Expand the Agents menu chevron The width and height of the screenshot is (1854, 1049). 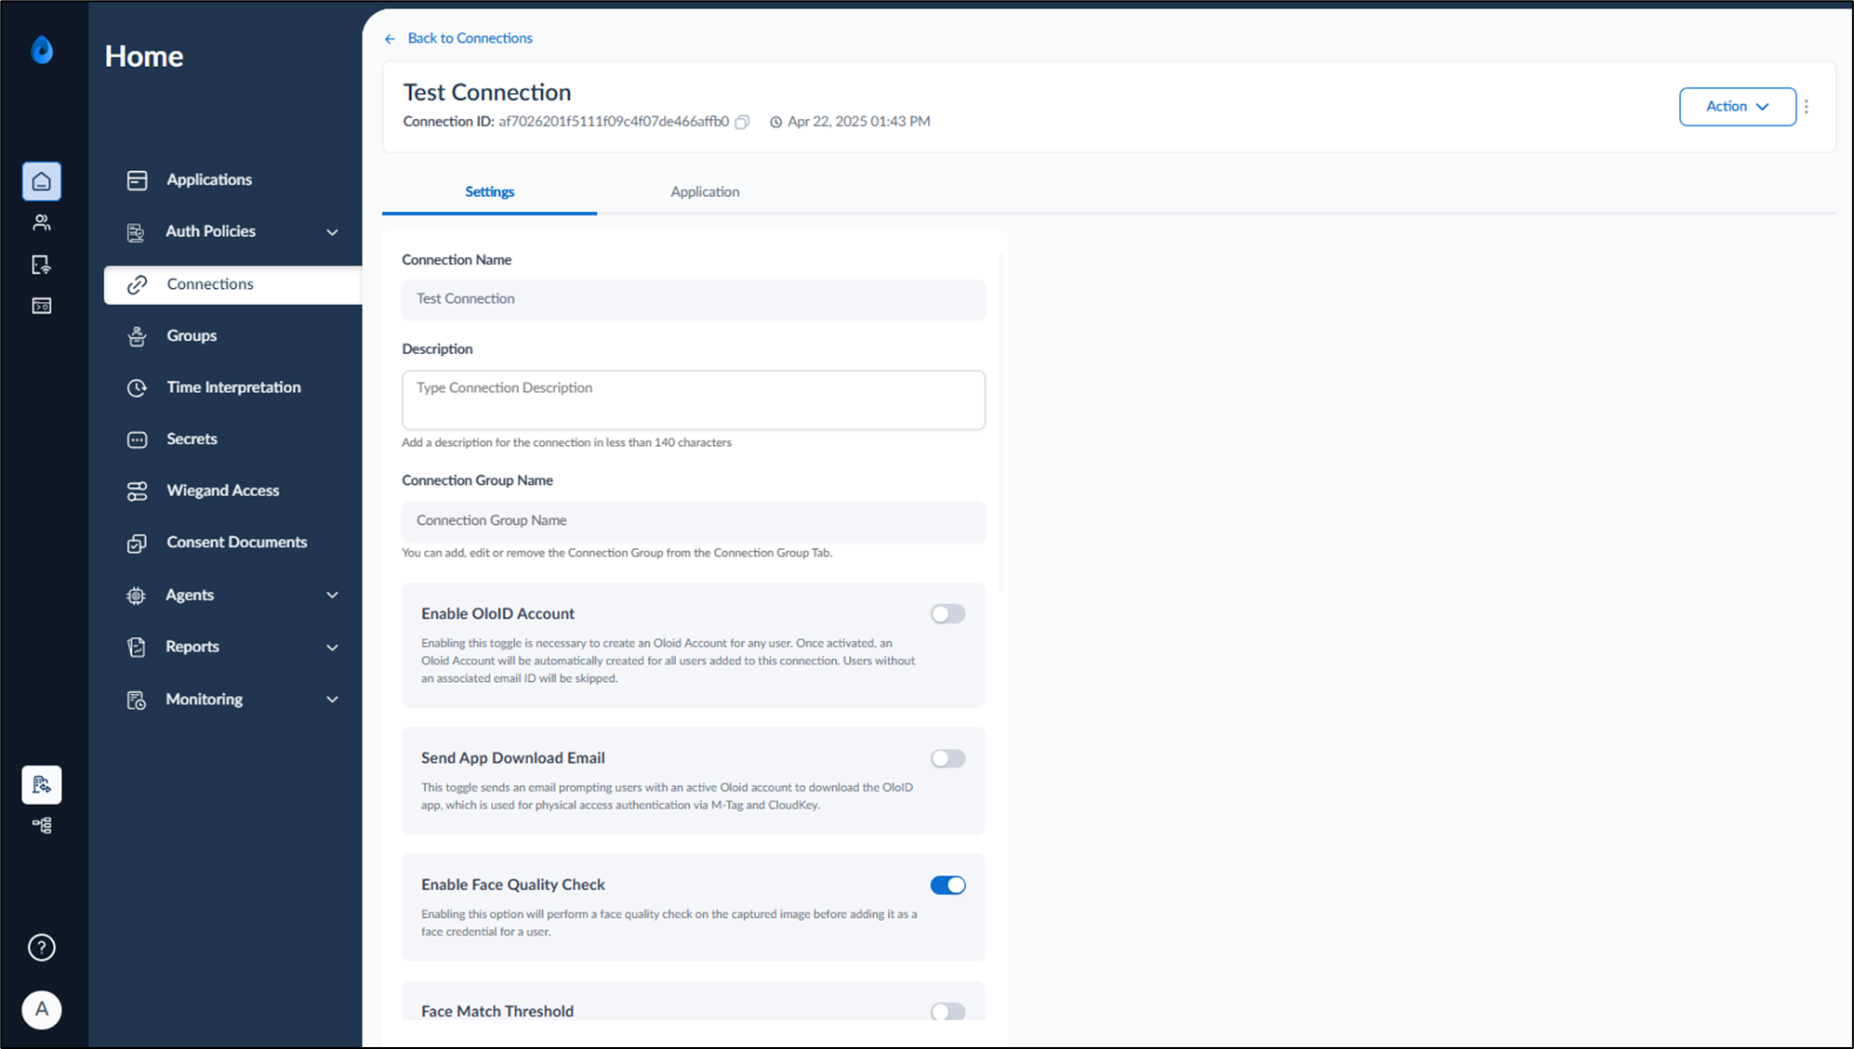pyautogui.click(x=332, y=596)
